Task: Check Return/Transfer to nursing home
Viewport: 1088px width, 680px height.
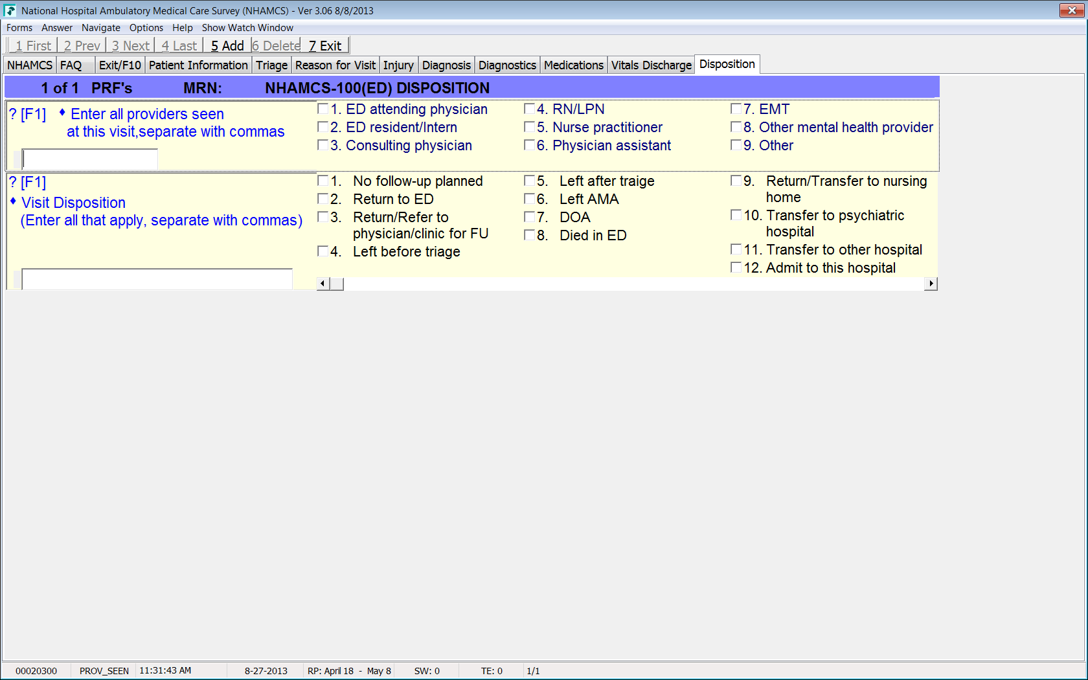Action: [736, 181]
